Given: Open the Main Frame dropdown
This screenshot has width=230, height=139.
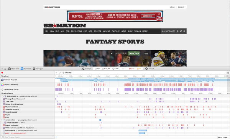Looking at the screenshot, I should point(223,137).
